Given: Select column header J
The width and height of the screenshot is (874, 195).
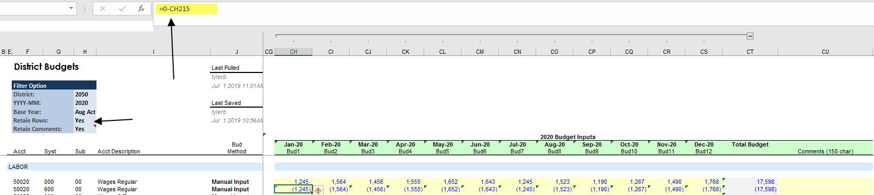Looking at the screenshot, I should click(237, 52).
